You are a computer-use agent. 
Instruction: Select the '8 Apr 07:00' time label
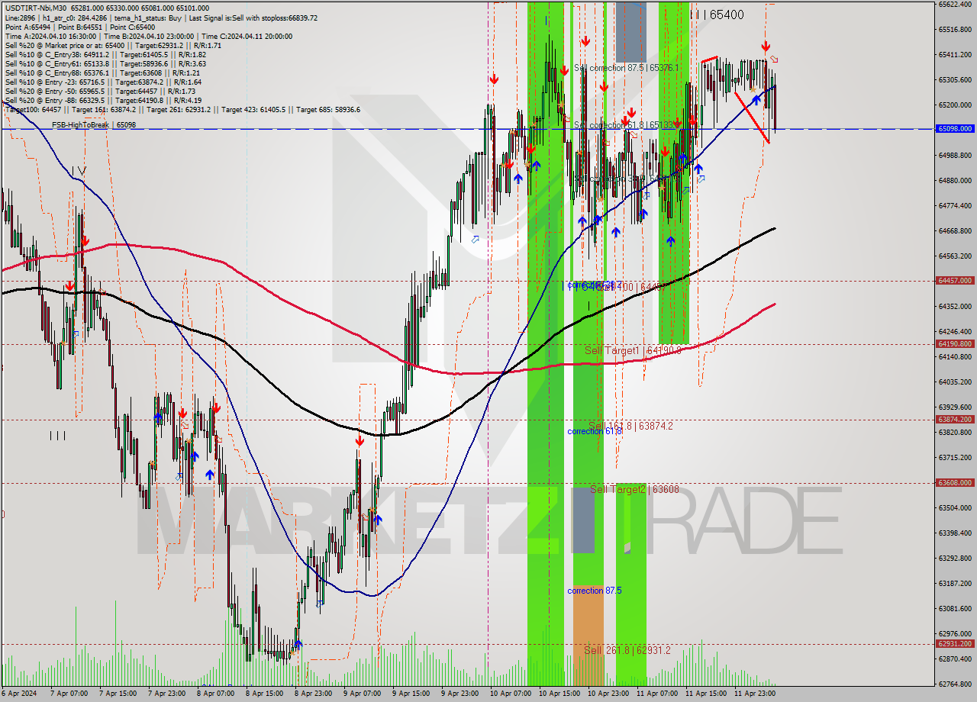pyautogui.click(x=214, y=694)
